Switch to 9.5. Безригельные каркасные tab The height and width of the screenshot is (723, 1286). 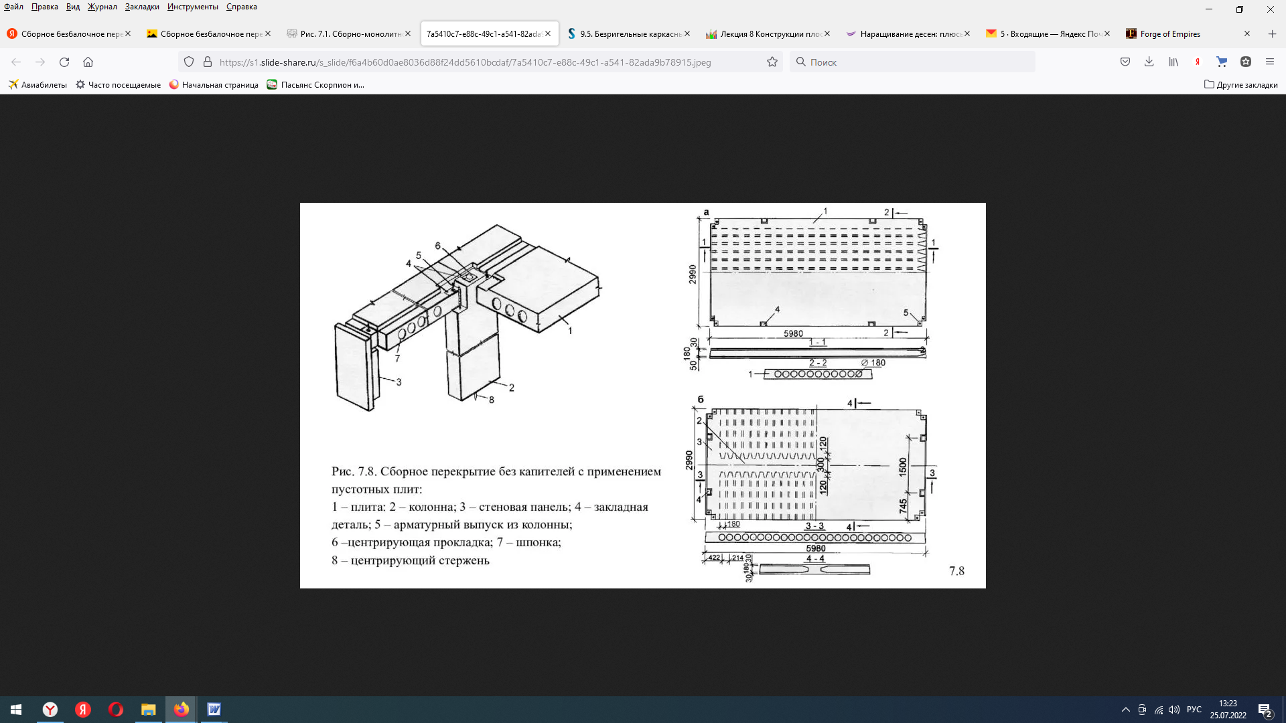[628, 34]
